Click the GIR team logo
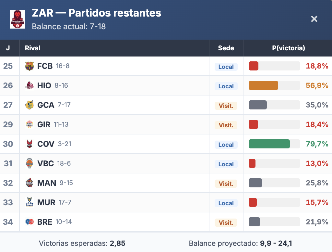 click(30, 125)
